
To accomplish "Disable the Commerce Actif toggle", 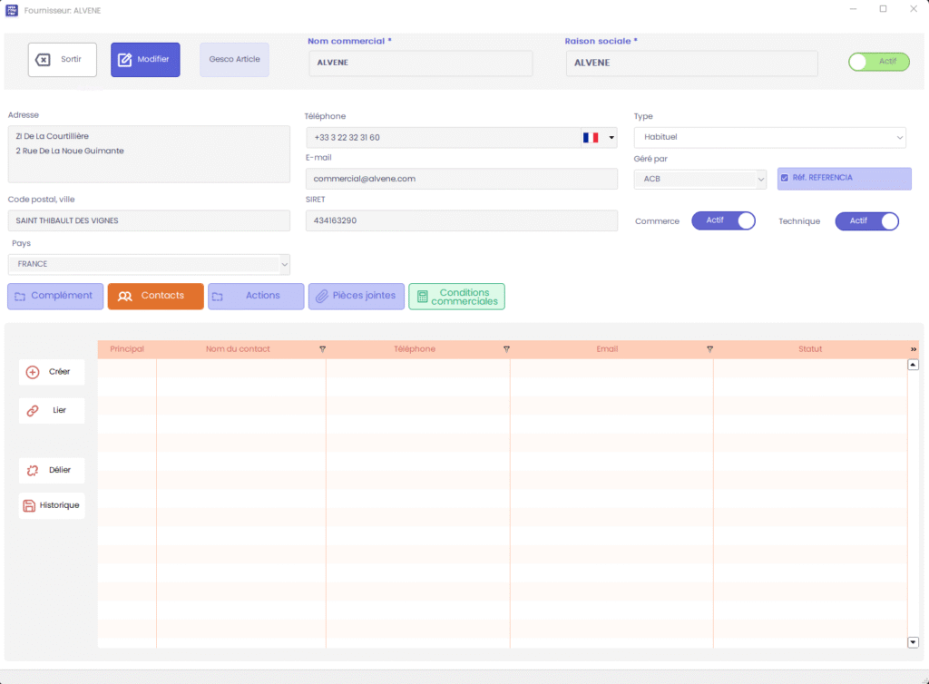I will [x=723, y=221].
